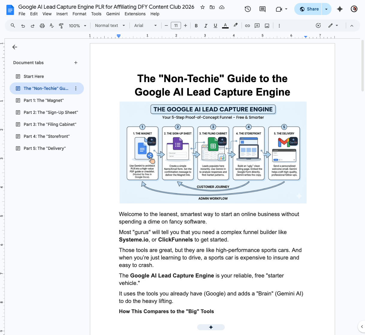Open the Help menu
This screenshot has height=335, width=365.
coord(155,14)
